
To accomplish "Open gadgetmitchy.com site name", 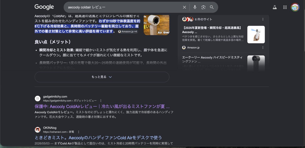I will tap(55, 97).
